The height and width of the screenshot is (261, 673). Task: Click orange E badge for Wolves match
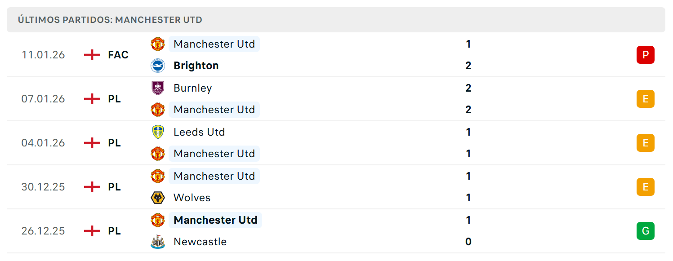pos(646,187)
